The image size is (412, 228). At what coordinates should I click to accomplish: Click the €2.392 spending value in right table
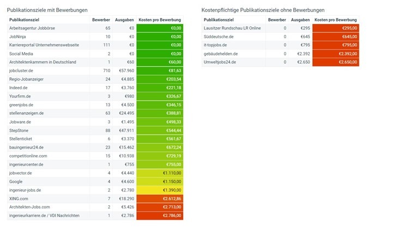[304, 54]
